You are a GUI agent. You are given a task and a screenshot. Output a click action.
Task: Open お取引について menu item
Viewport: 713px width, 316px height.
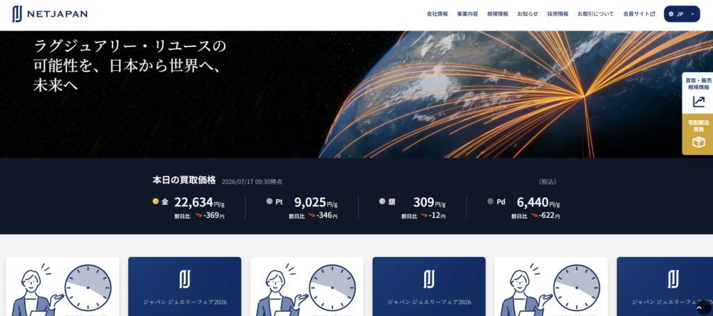pos(596,14)
